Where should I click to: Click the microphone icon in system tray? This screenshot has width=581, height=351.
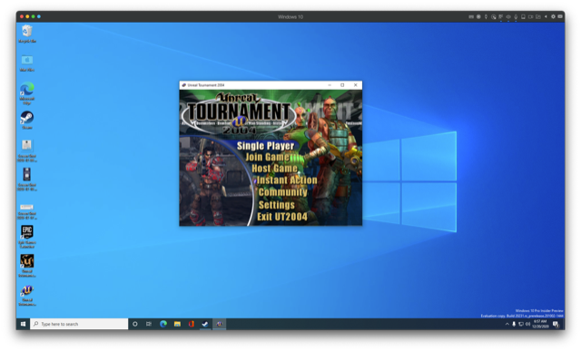point(514,324)
